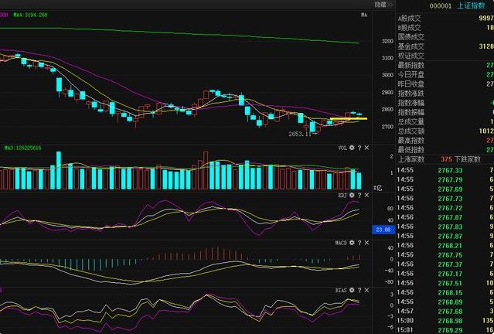
Task: Open help for VOL indicator
Action: (x=359, y=148)
